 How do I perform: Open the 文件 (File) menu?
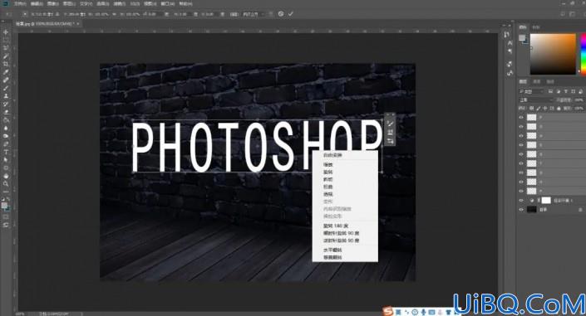pos(20,3)
